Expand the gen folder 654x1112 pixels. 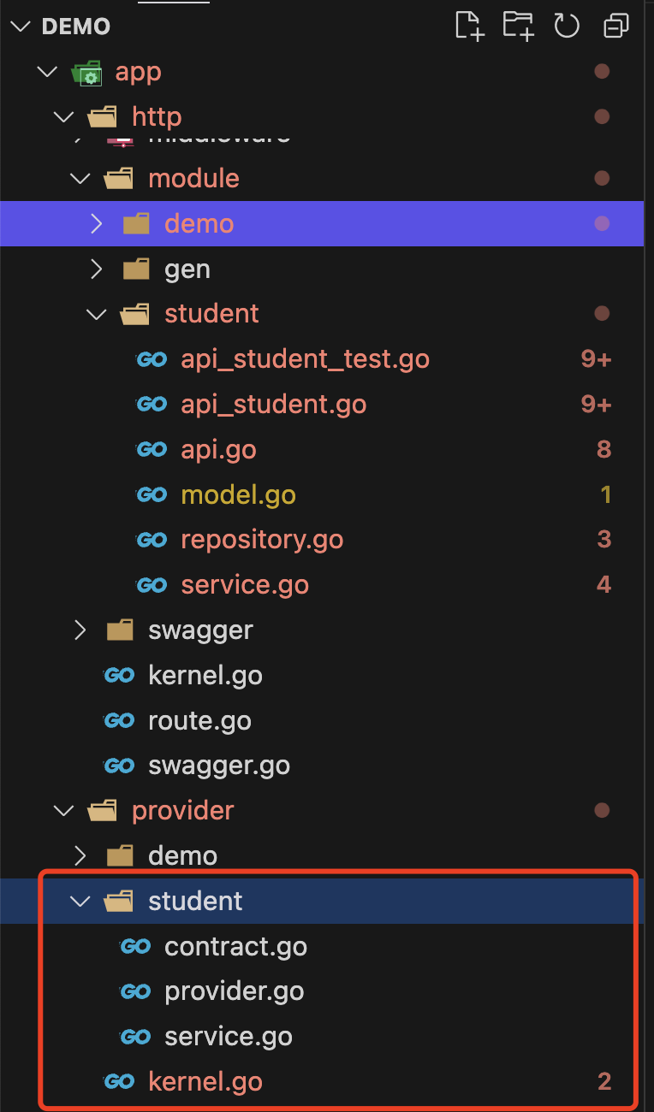(97, 269)
